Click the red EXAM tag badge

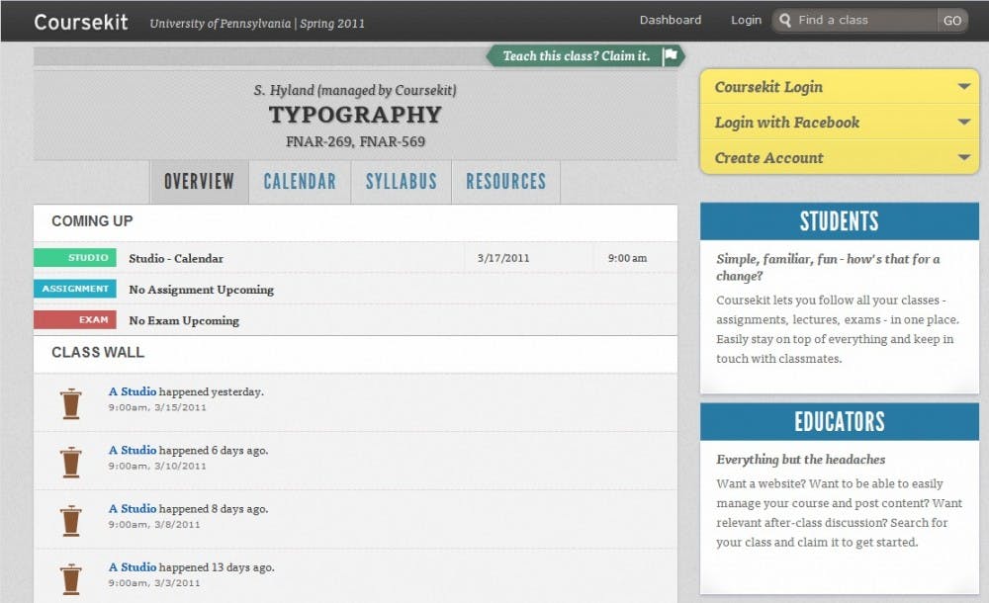(x=75, y=320)
